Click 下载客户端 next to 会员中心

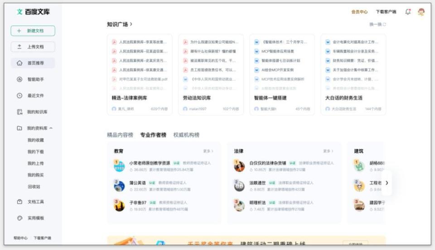point(386,12)
